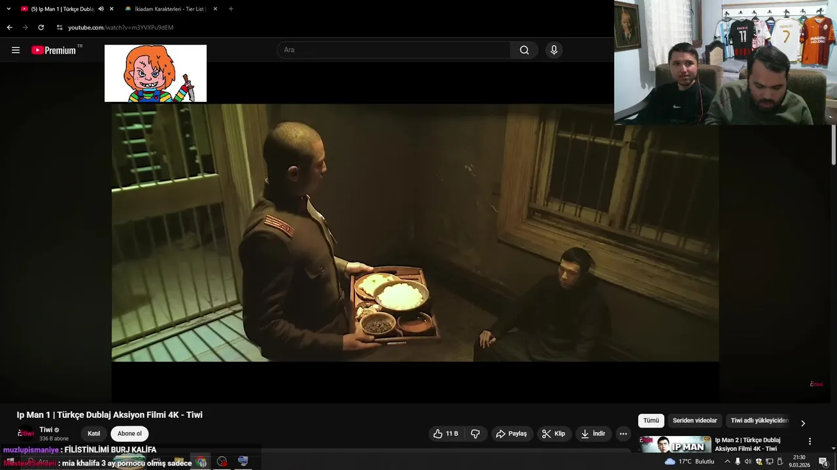Screen dimensions: 837x470
Task: Click the 'Klip' scissors button
Action: [x=553, y=433]
